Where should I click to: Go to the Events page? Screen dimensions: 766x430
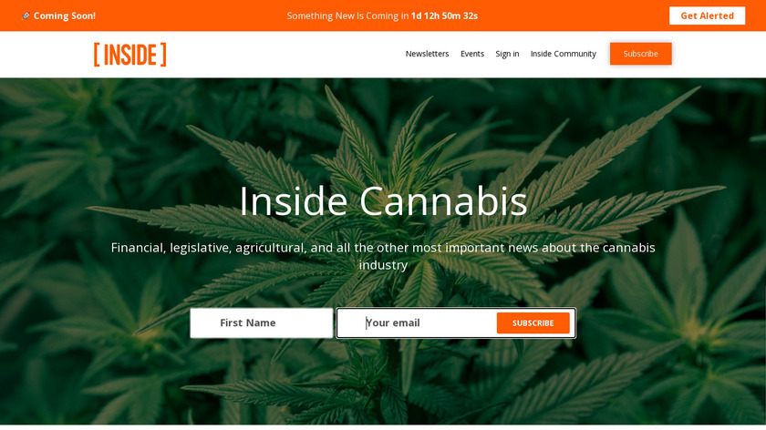click(x=472, y=54)
